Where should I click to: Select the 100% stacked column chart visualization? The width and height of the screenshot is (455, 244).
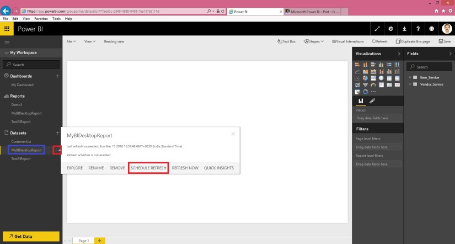coord(397,65)
